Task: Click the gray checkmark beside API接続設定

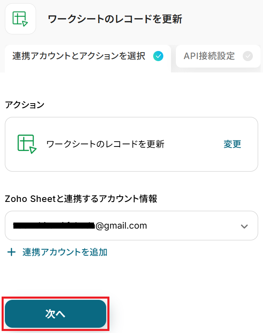Action: 248,56
